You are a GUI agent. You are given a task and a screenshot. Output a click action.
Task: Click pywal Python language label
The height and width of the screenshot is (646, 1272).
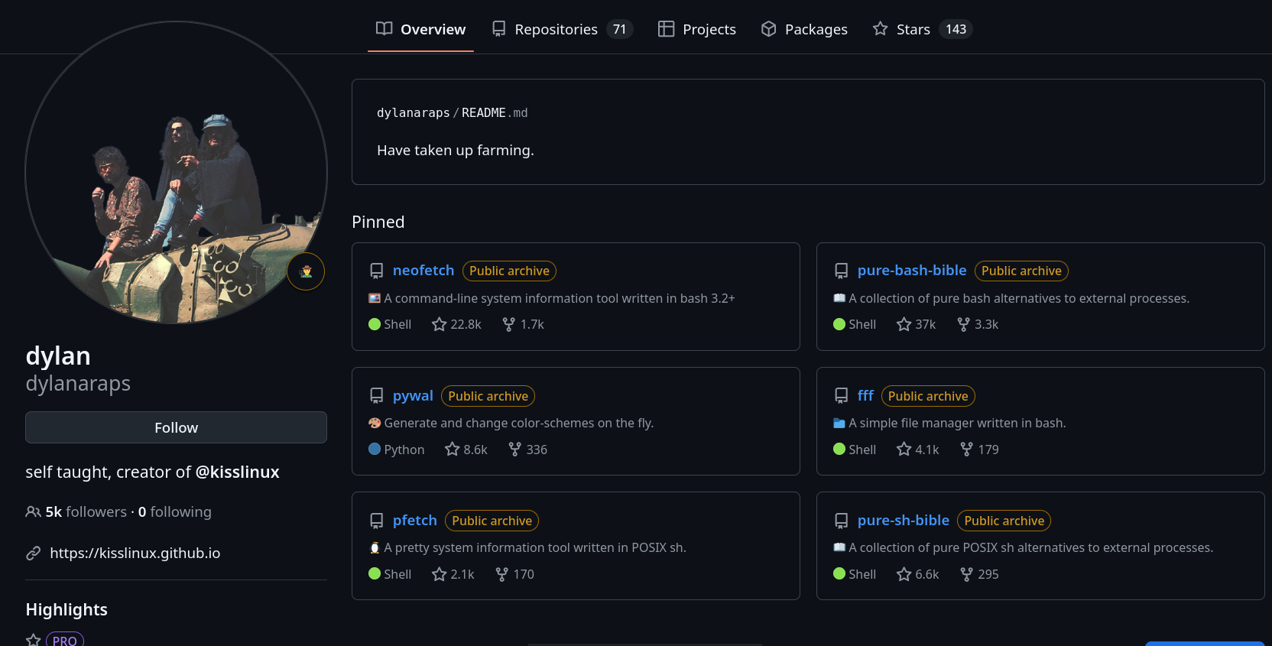404,450
